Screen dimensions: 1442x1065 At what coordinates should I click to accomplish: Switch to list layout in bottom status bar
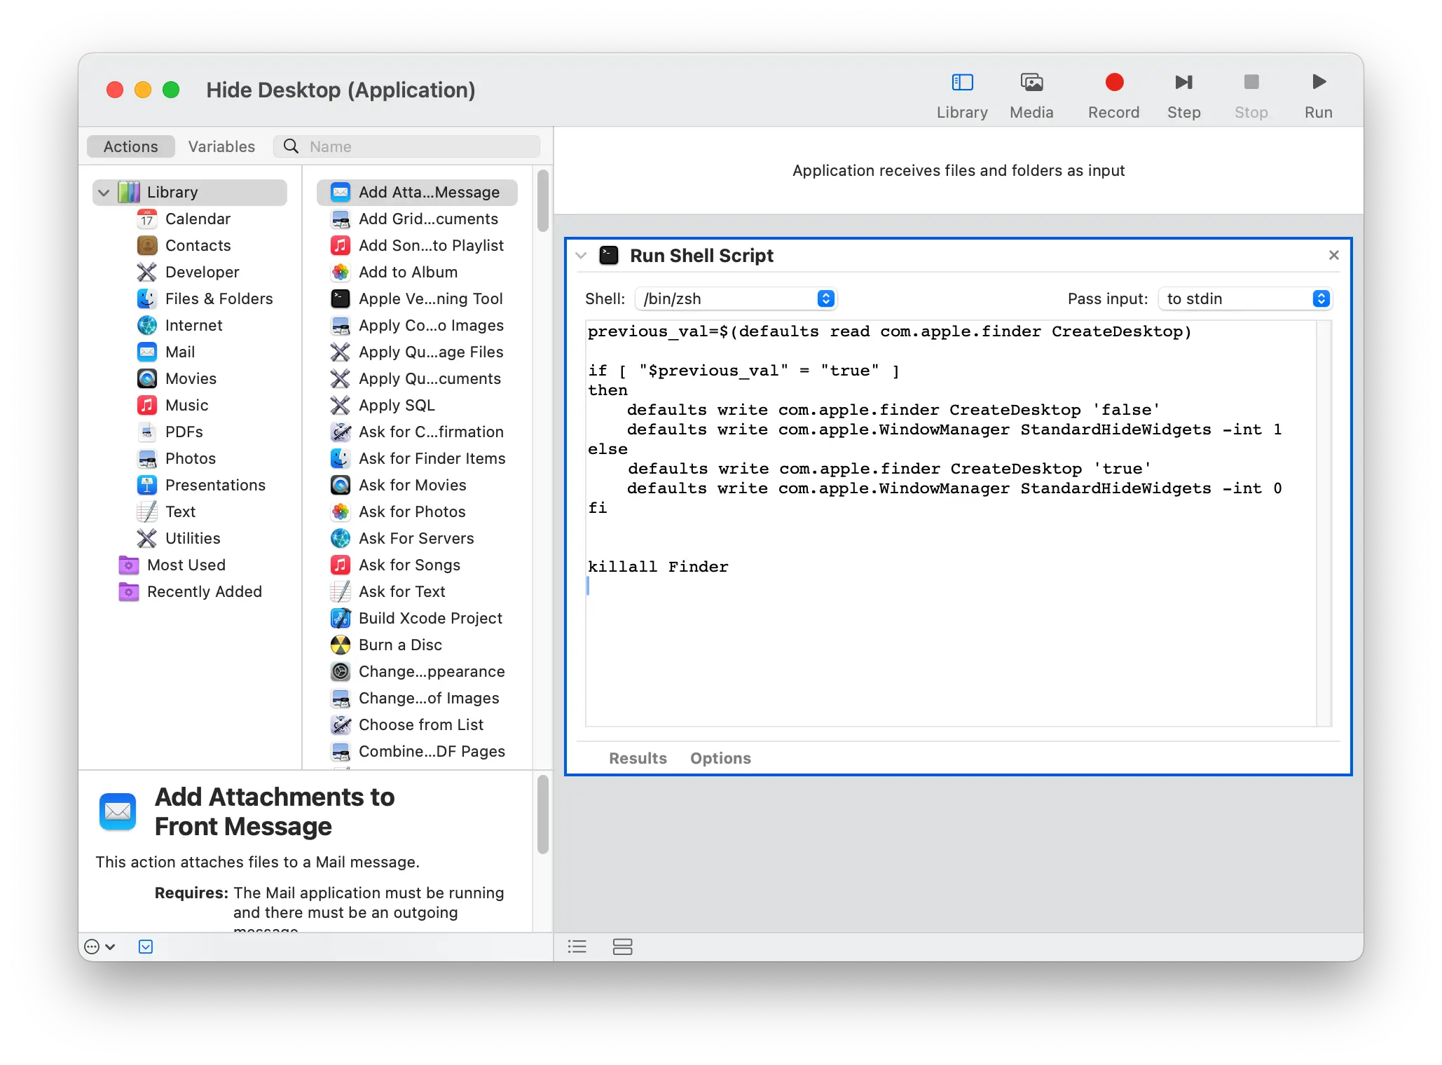click(x=577, y=947)
